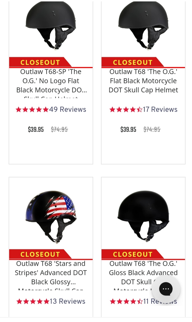Open the Outlaw T68-SP No Logo title link
192x322 pixels.
(51, 81)
